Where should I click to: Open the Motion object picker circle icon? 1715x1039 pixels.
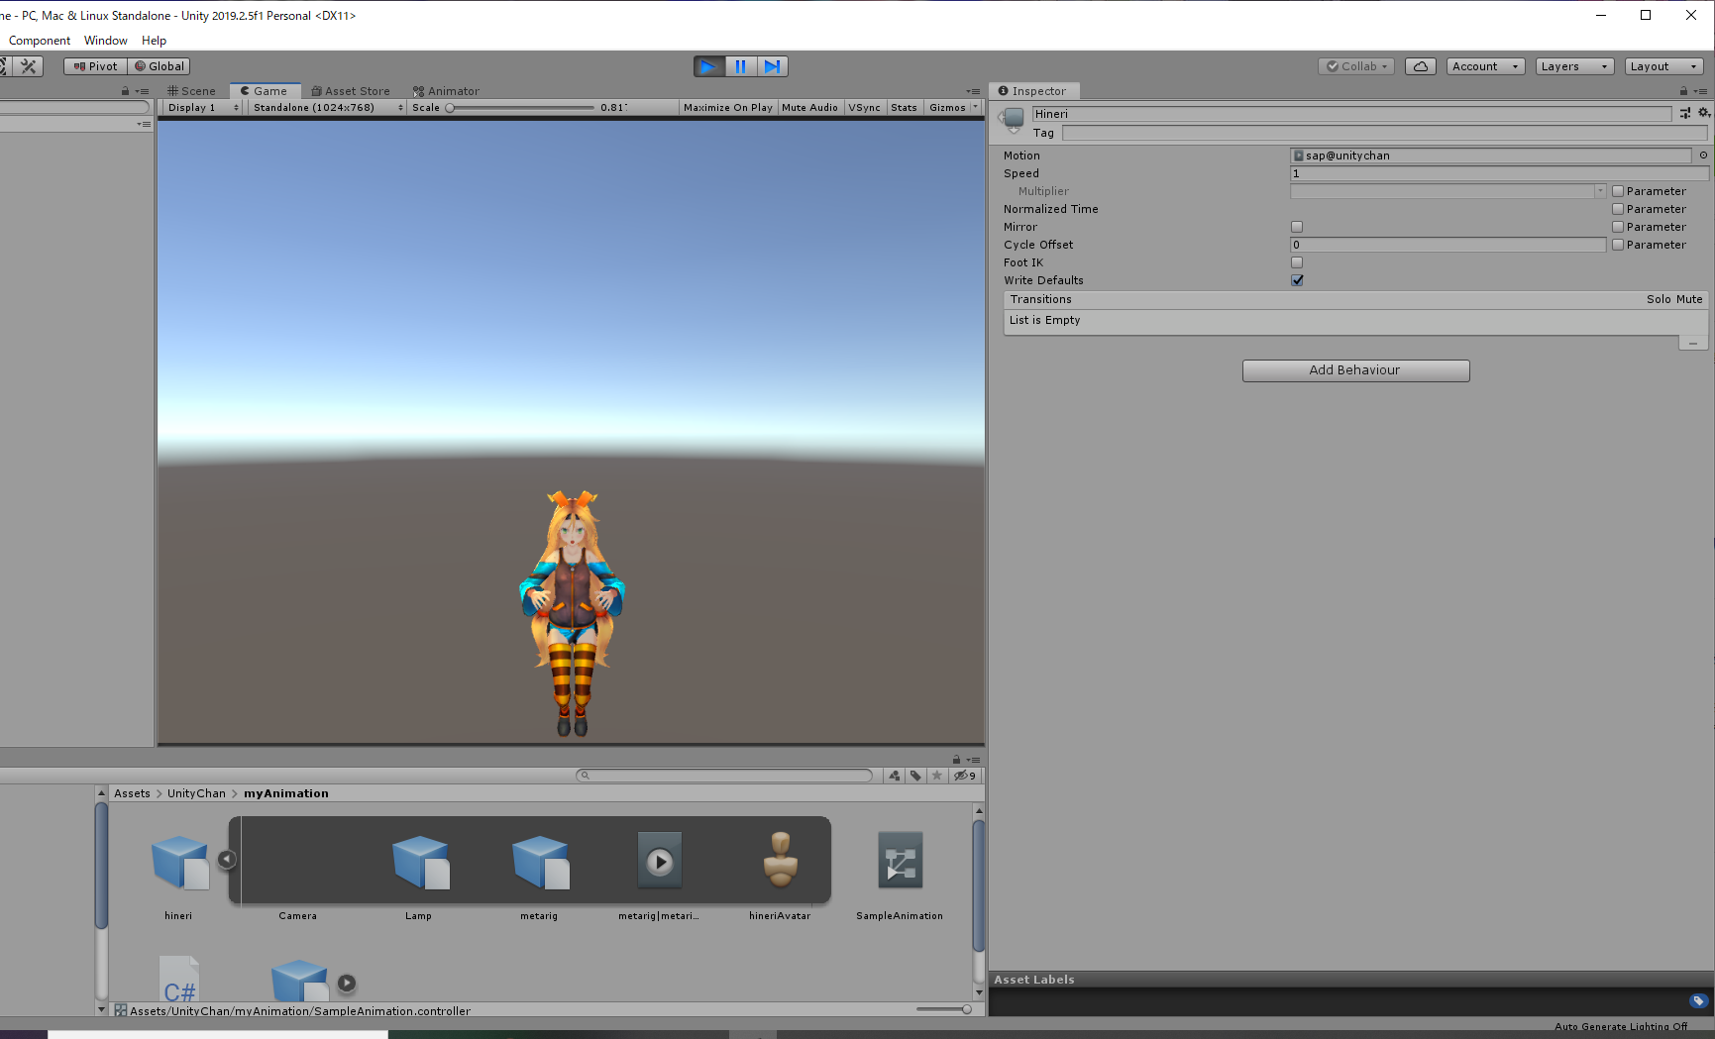pyautogui.click(x=1703, y=156)
